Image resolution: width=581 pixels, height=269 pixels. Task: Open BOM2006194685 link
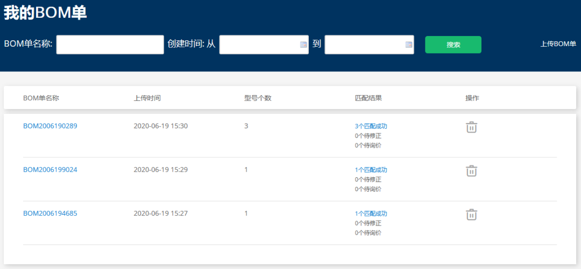(50, 213)
